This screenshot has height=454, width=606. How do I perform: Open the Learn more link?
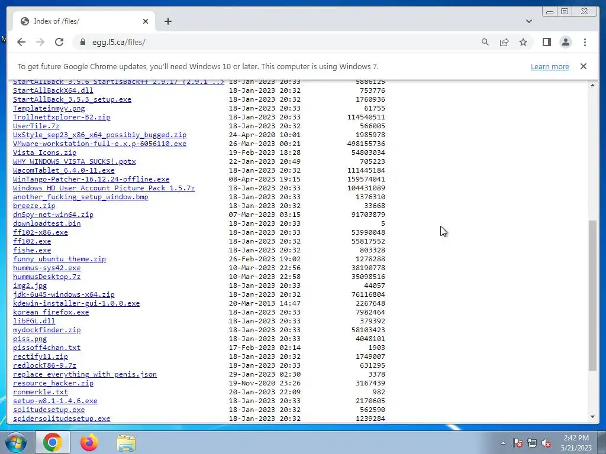550,66
